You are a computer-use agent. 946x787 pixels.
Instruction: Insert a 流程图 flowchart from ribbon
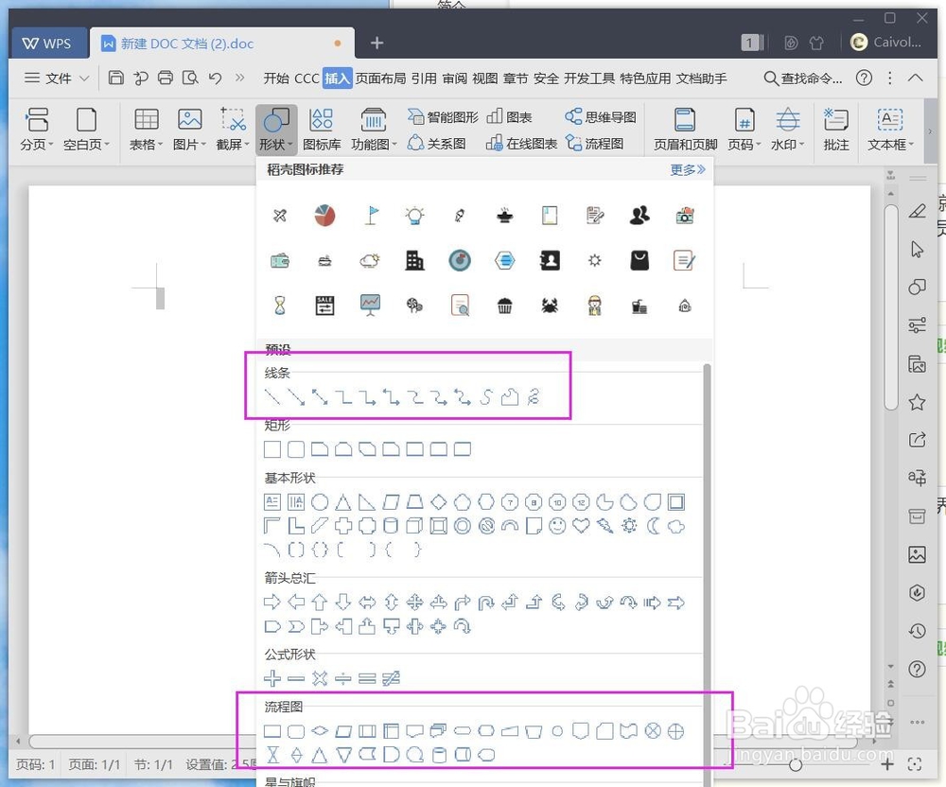click(594, 144)
